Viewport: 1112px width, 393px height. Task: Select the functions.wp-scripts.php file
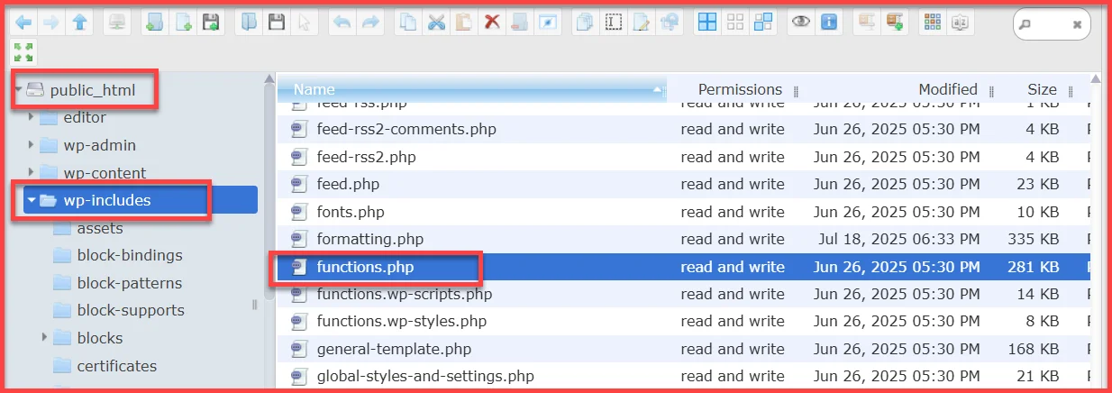[404, 294]
